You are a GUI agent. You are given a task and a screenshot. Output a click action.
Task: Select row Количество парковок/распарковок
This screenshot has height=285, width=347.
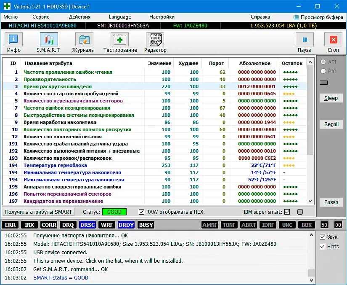[x=155, y=158]
